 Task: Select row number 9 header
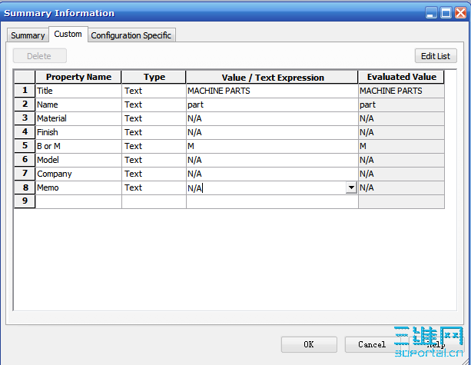(25, 201)
